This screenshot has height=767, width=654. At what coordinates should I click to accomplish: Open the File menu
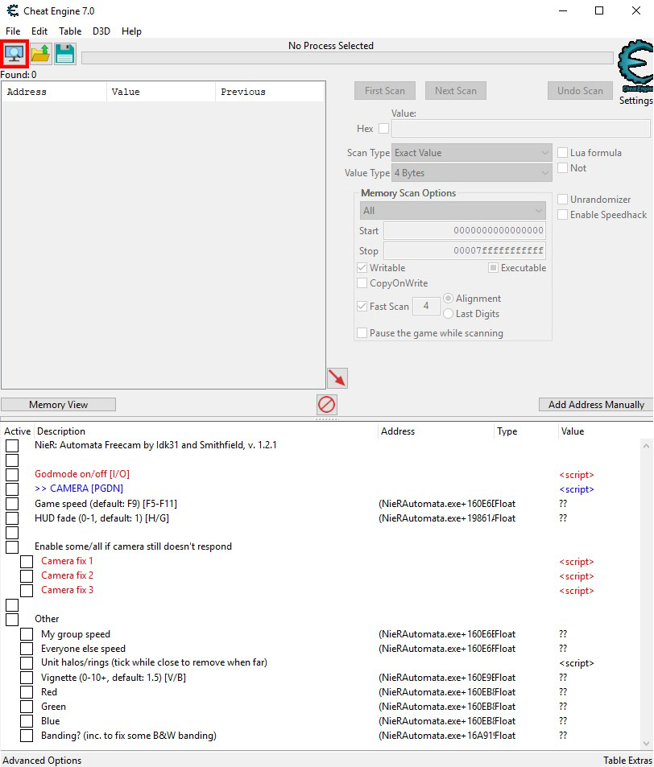pos(13,31)
